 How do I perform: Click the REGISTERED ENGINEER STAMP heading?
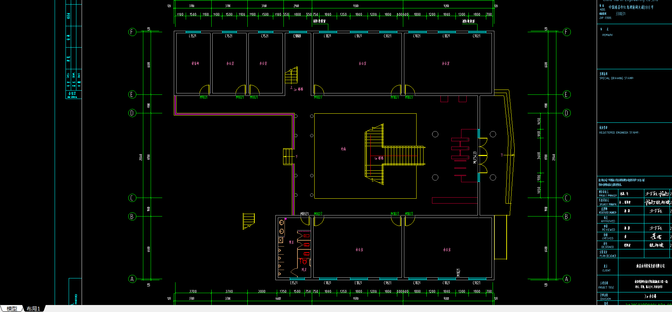pos(619,133)
